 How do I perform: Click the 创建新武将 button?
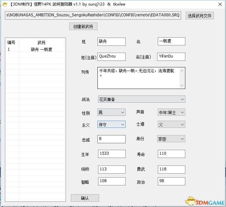click(x=83, y=26)
